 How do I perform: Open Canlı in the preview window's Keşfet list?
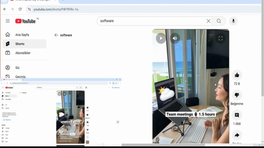pyautogui.click(x=9, y=135)
